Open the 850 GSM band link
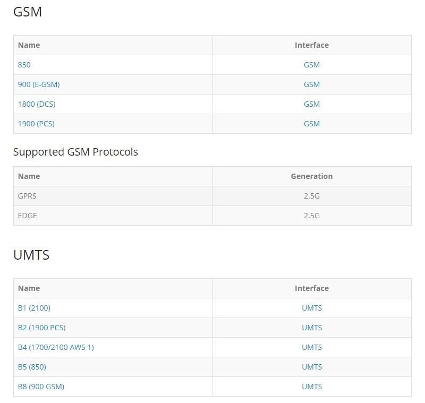 coord(24,65)
